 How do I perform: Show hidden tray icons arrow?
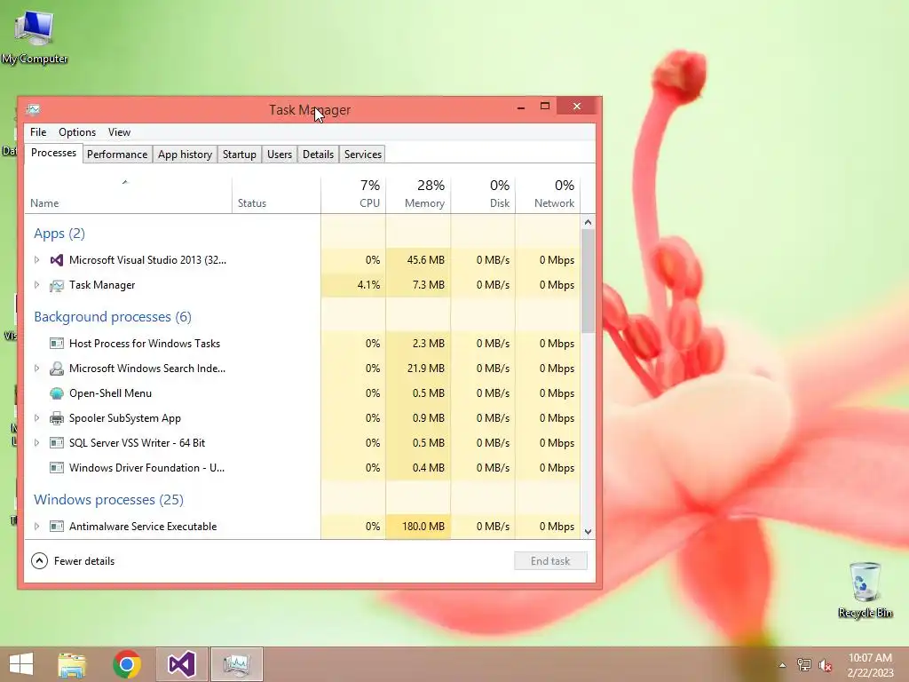782,665
